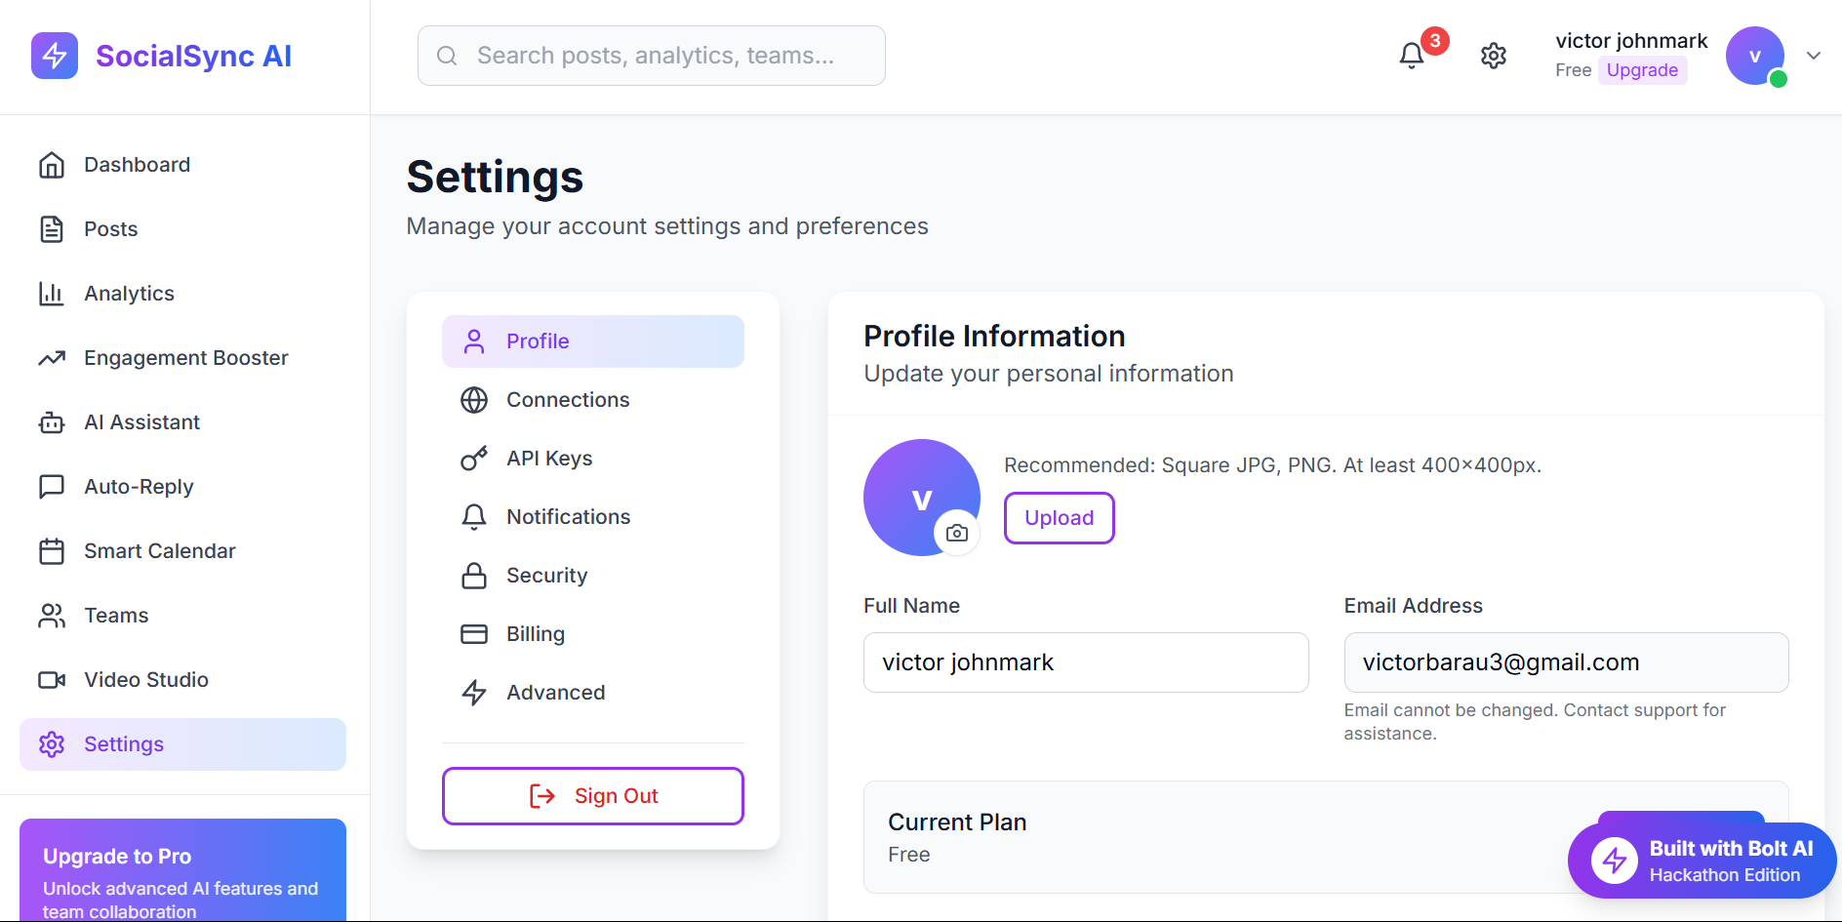Select the Security settings tab

[x=546, y=576]
